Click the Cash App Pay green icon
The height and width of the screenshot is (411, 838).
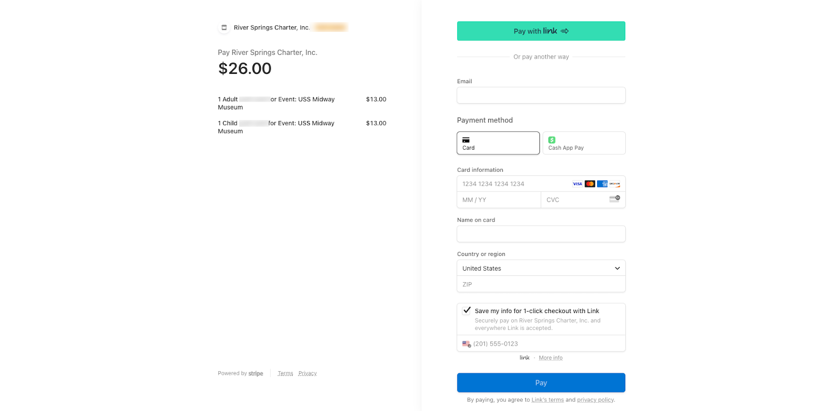coord(552,140)
